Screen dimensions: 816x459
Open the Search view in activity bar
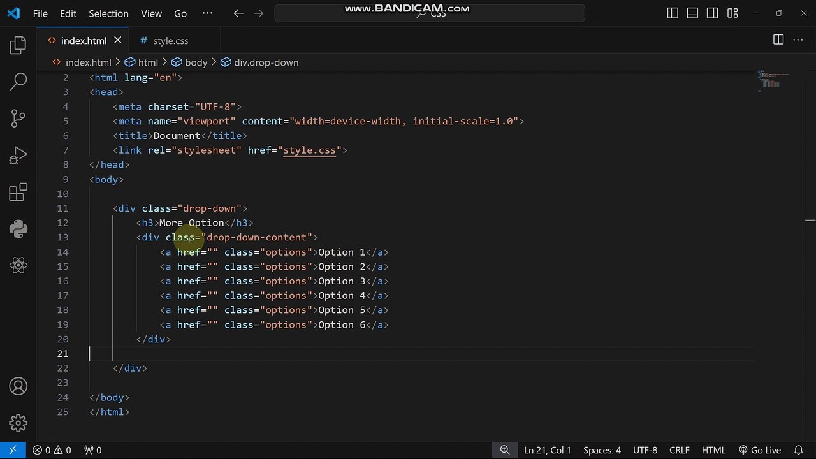click(18, 81)
